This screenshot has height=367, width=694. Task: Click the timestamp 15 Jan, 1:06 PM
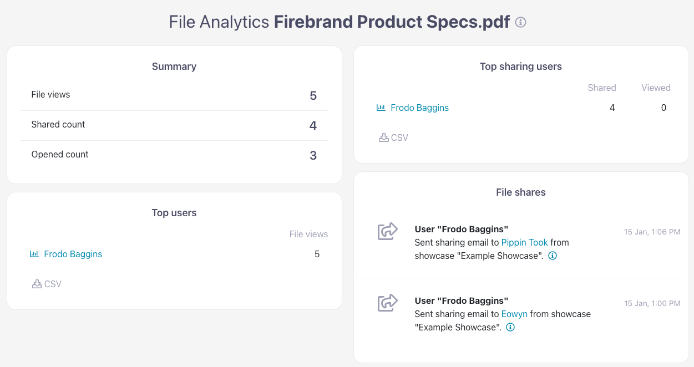[652, 232]
